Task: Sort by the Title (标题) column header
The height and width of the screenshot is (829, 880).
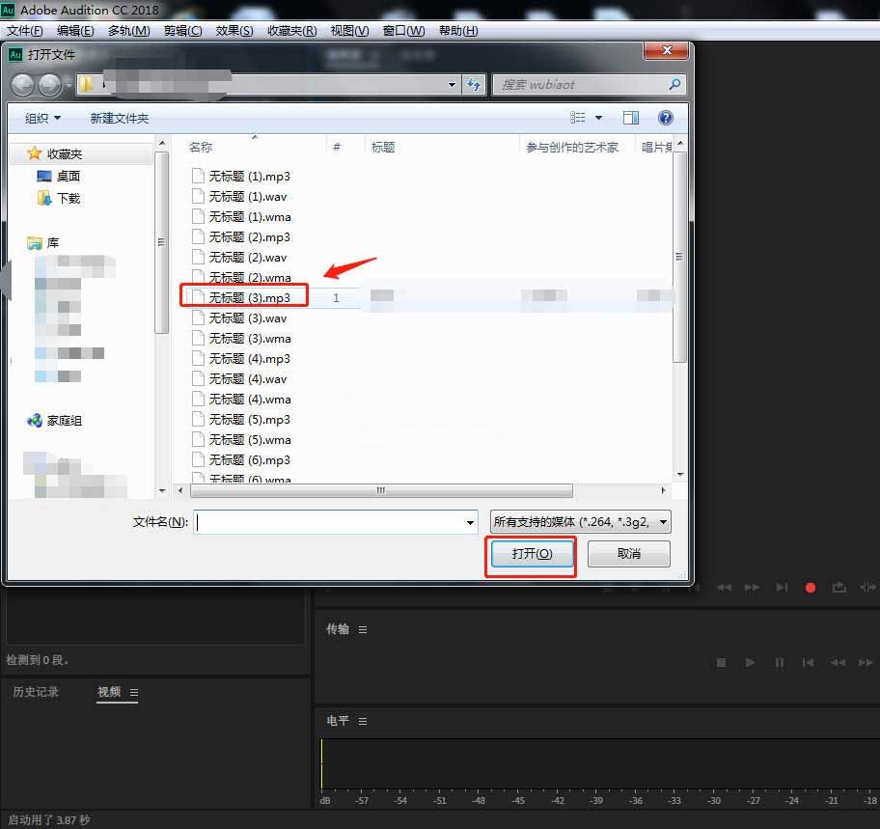Action: click(x=383, y=147)
